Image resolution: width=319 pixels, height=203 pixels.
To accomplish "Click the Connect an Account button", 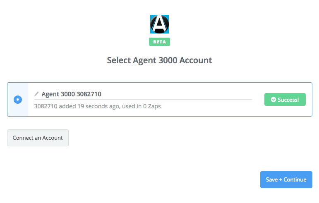I will point(38,138).
